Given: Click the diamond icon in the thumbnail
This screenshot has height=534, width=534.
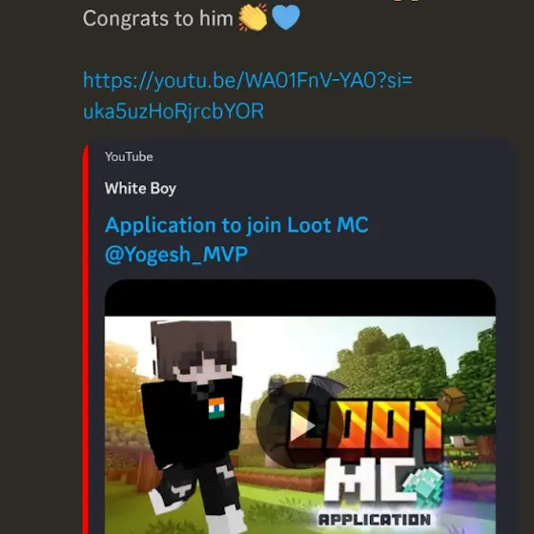Looking at the screenshot, I should tap(423, 487).
